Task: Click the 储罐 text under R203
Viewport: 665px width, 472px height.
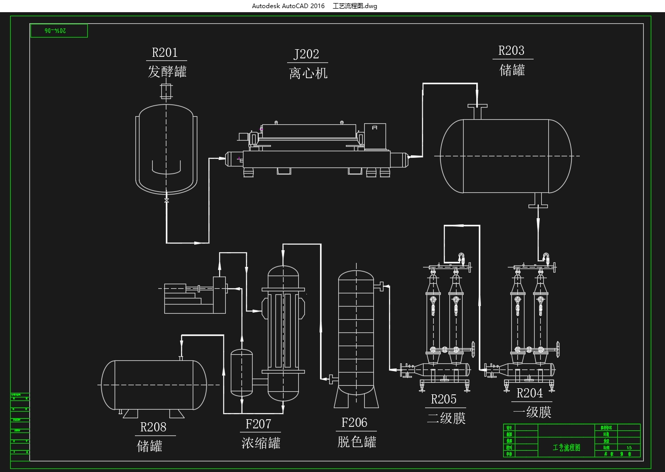Action: 512,70
